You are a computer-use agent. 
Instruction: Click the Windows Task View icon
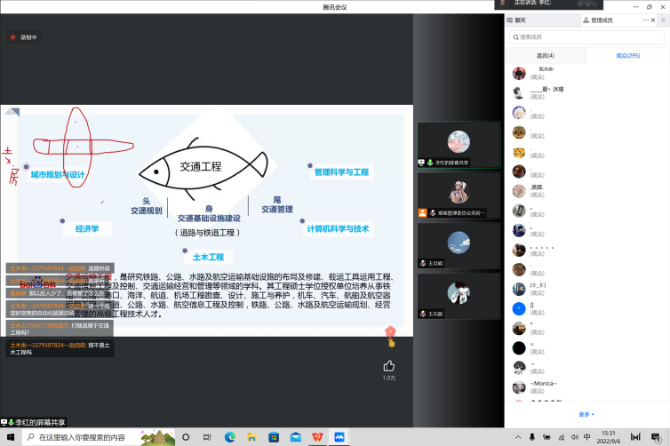pos(207,437)
